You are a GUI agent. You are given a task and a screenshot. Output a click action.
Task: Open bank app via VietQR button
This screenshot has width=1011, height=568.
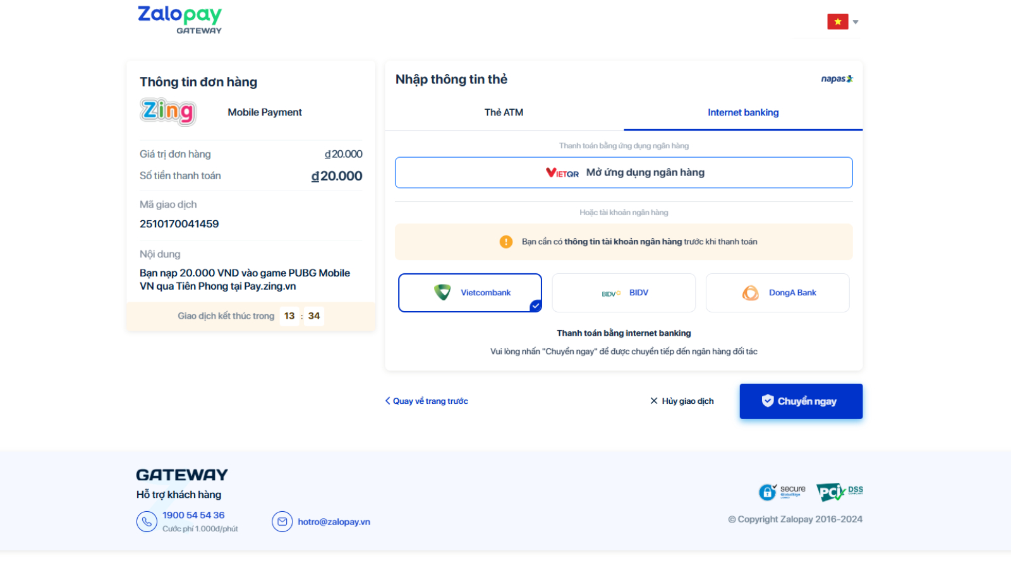[x=624, y=172]
